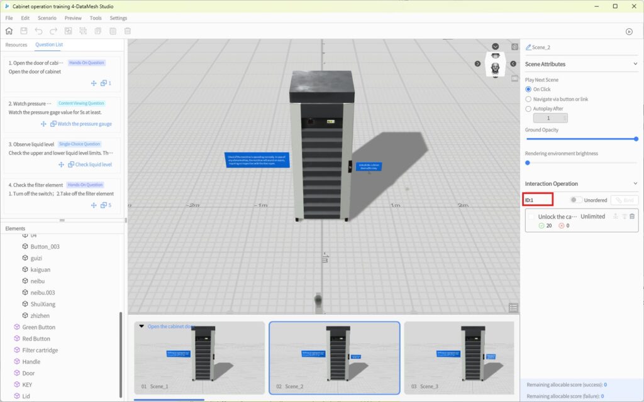Select the 03 Scene_3 thumbnail
This screenshot has width=644, height=402.
[458, 358]
